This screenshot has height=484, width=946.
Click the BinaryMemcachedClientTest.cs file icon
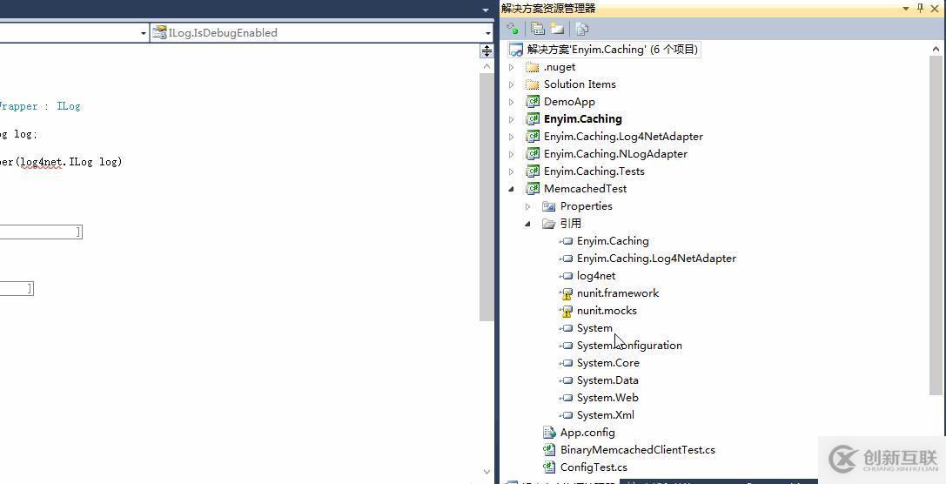[x=549, y=449]
